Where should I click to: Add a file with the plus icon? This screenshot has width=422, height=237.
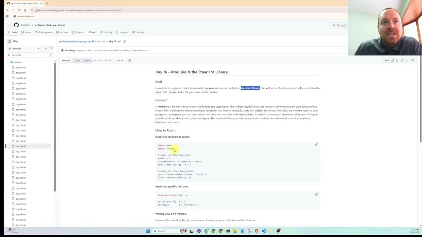[x=46, y=48]
